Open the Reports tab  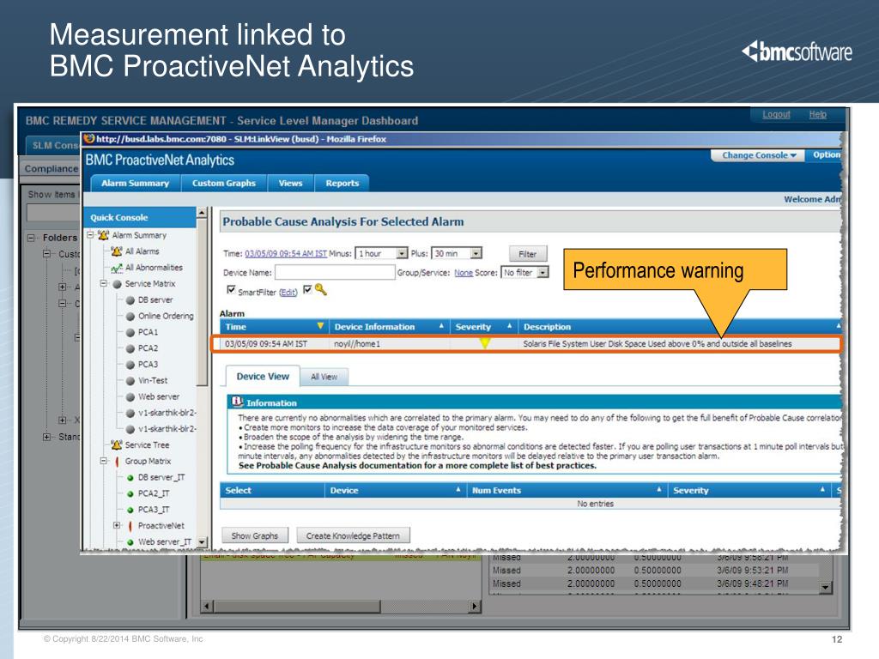coord(342,184)
